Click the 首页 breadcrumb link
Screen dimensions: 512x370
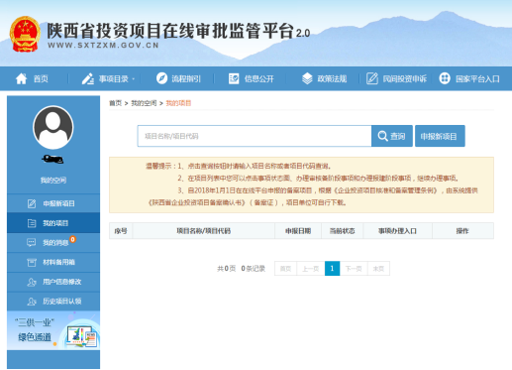pos(116,103)
